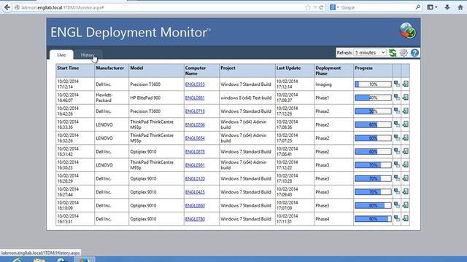The height and width of the screenshot is (262, 467).
Task: Reload the page using browser reload icon
Action: [x=321, y=7]
